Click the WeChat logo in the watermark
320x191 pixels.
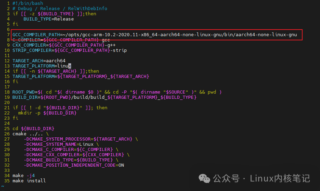[x=204, y=178]
